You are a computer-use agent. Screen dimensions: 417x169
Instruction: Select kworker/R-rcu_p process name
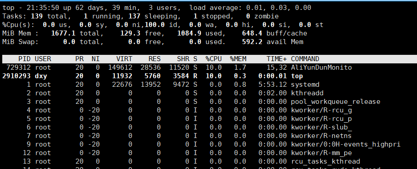[x=321, y=119]
